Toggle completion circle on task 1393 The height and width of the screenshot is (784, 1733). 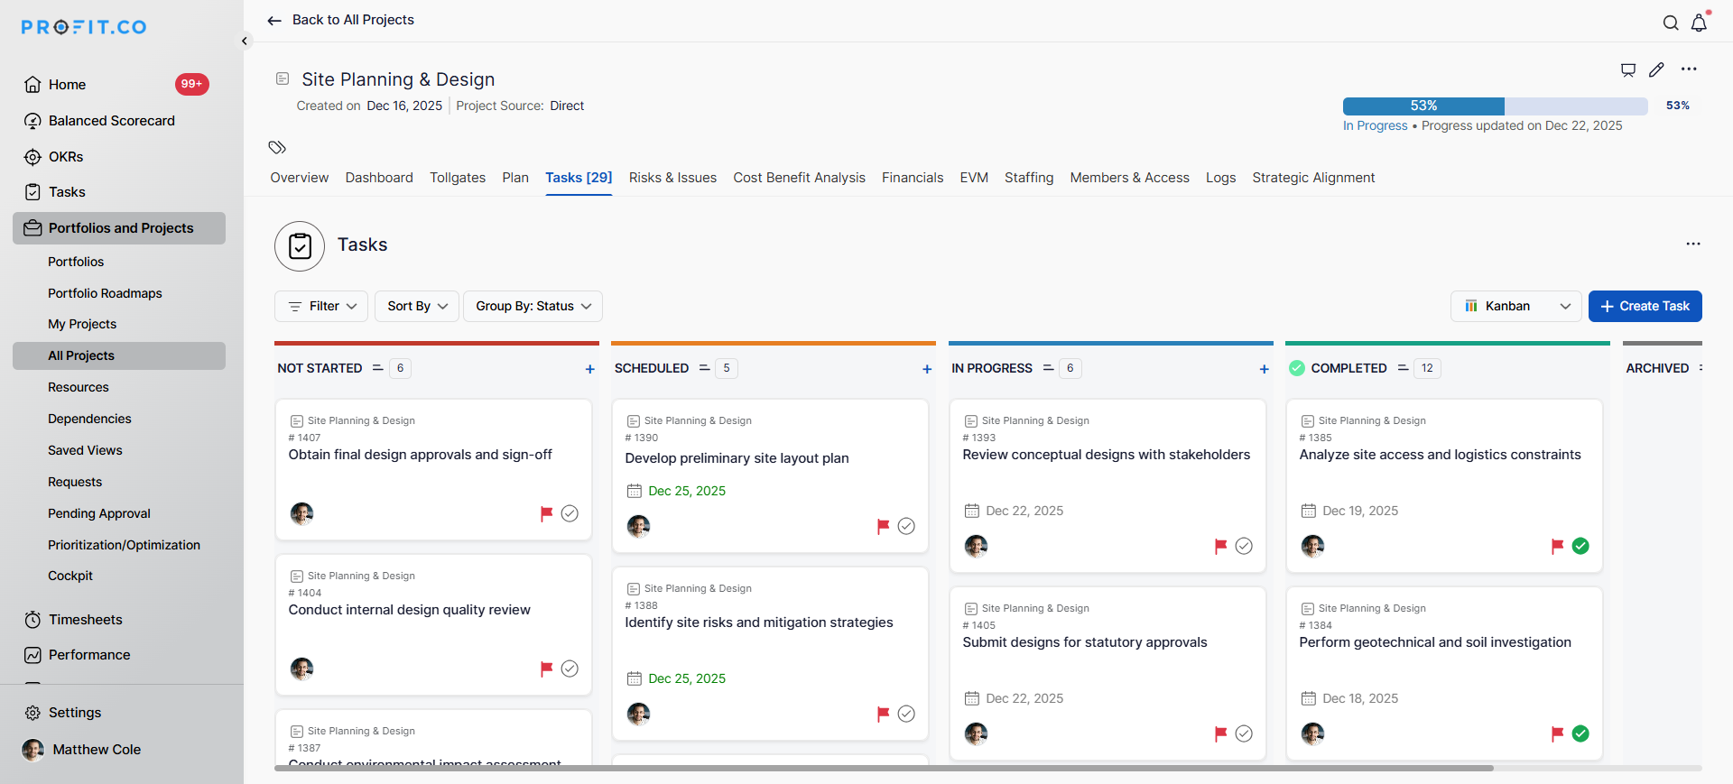(x=1244, y=546)
